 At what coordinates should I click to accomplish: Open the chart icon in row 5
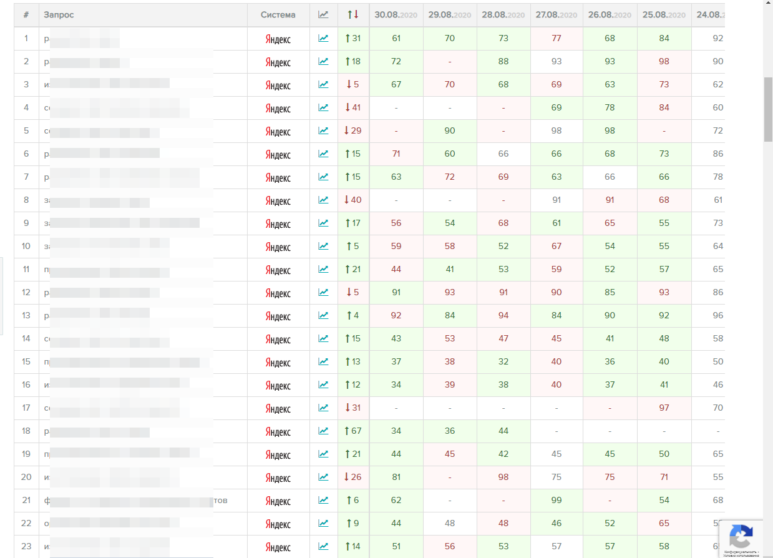tap(323, 130)
